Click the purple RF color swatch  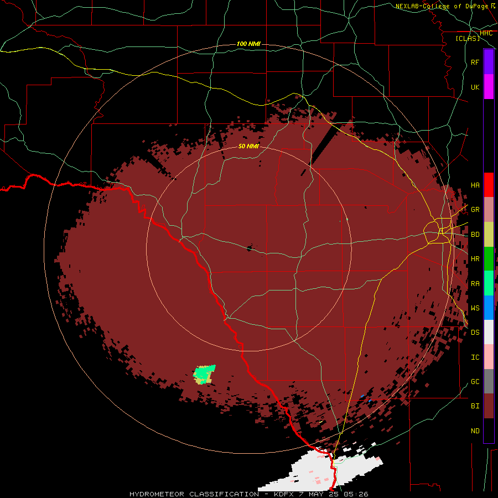[489, 62]
